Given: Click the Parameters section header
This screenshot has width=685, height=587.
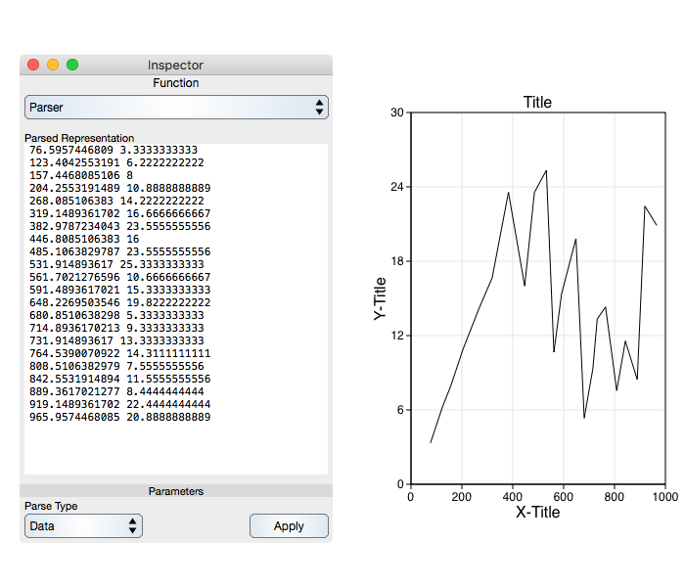Looking at the screenshot, I should tap(176, 491).
